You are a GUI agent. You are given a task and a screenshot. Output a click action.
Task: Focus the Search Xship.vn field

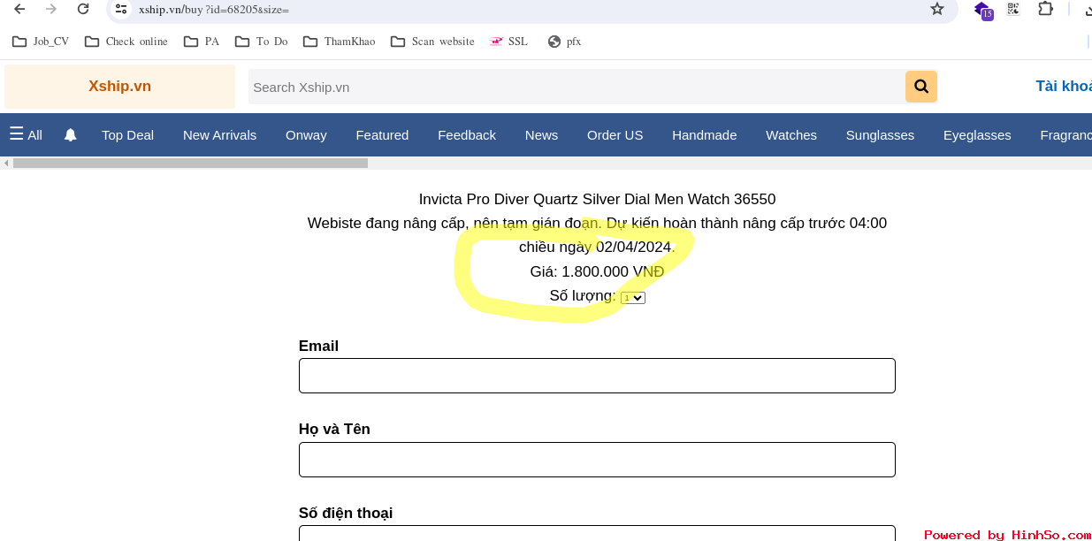pyautogui.click(x=577, y=87)
